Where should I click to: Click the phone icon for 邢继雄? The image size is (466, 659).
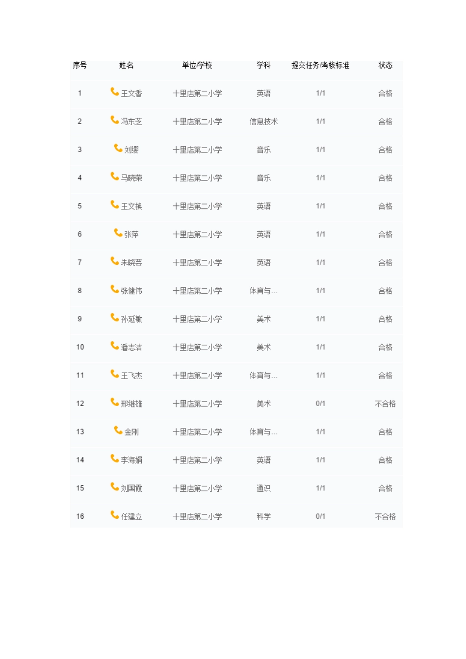115,402
